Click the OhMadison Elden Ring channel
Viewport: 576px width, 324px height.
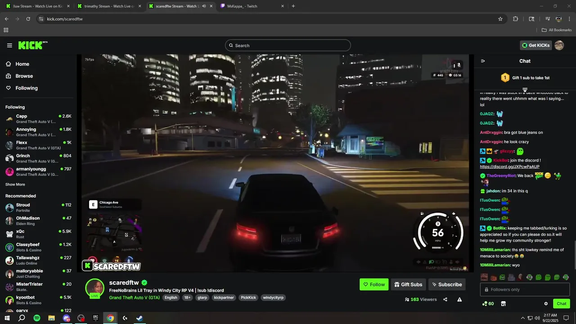click(38, 221)
